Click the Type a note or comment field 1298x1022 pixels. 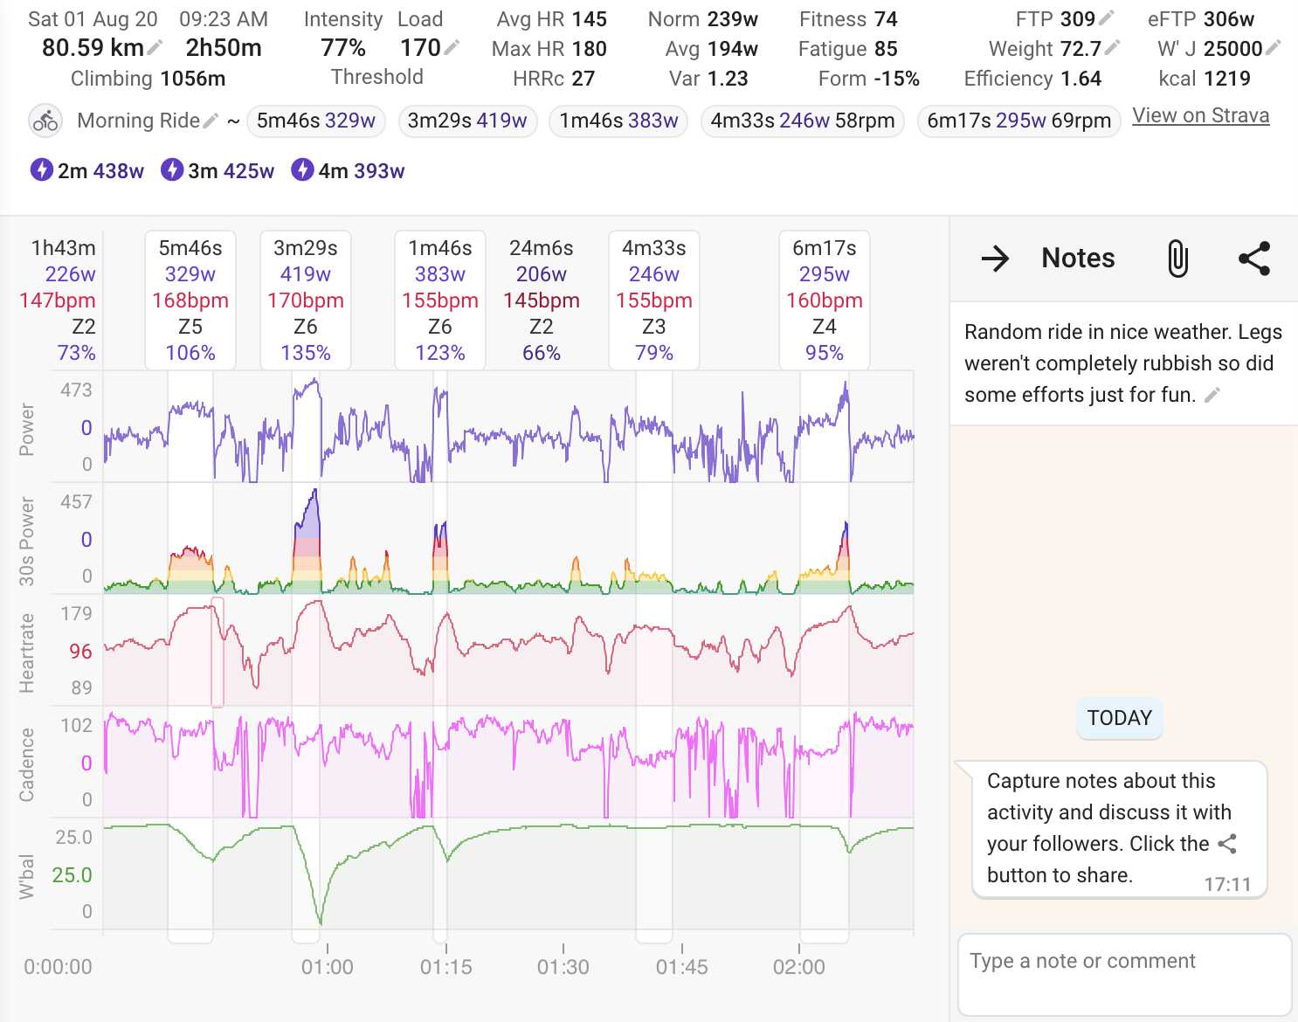point(1124,973)
